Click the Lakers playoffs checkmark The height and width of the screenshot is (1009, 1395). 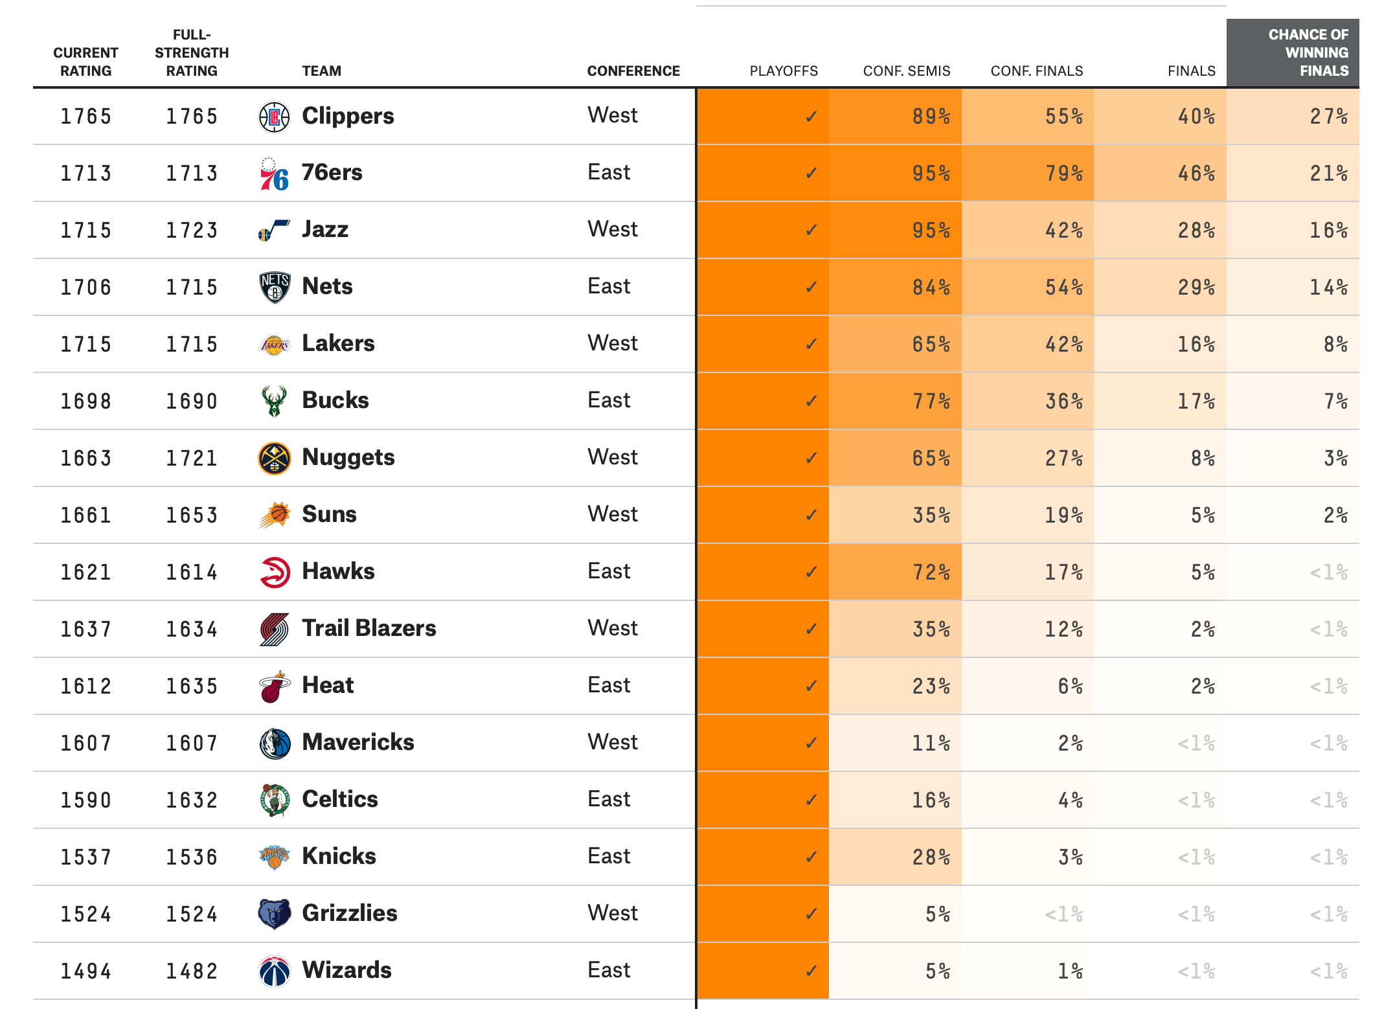tap(811, 345)
